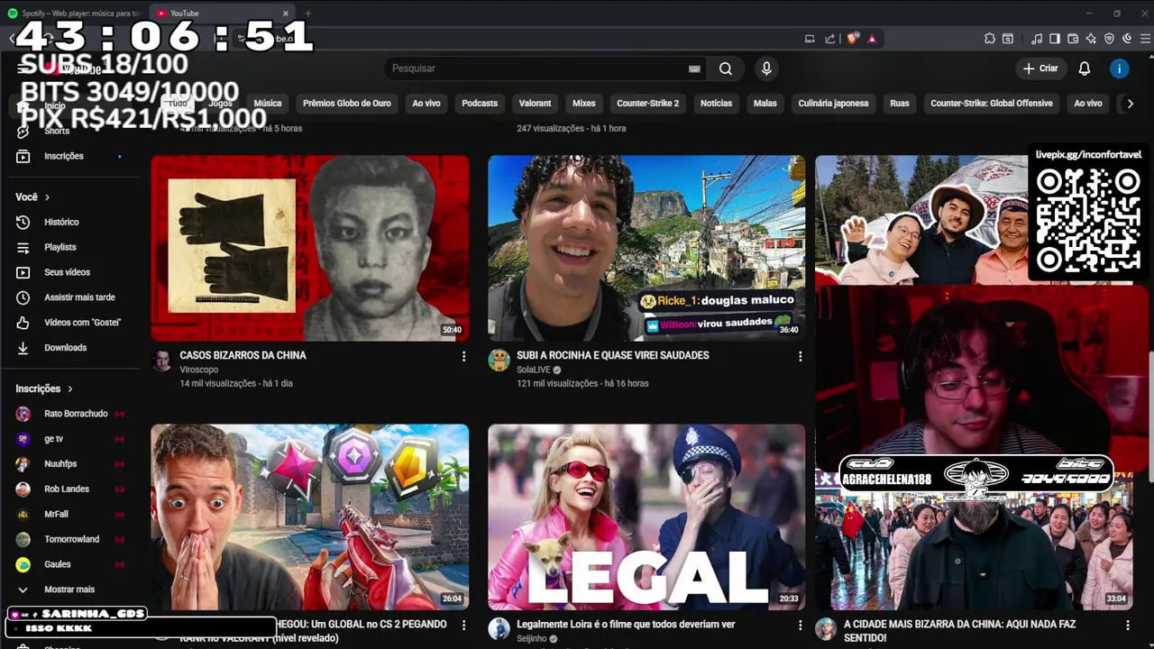Click the Brave VPN shield icon
Viewport: 1154px width, 649px height.
(x=1109, y=39)
